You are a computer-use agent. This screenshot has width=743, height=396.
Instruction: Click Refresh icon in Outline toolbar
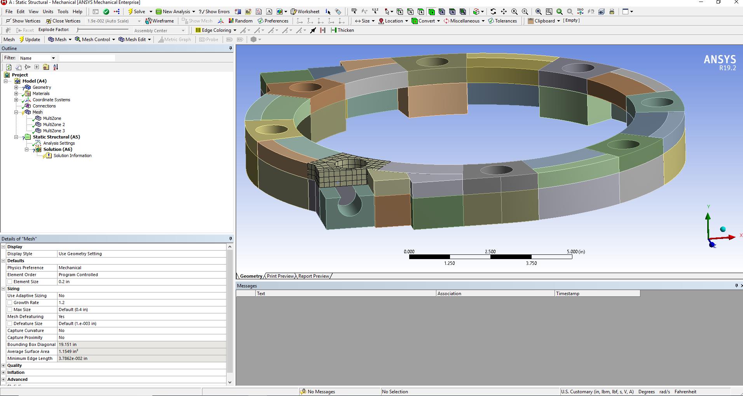click(x=9, y=67)
